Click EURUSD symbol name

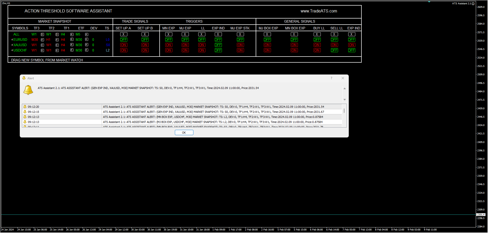(x=20, y=40)
